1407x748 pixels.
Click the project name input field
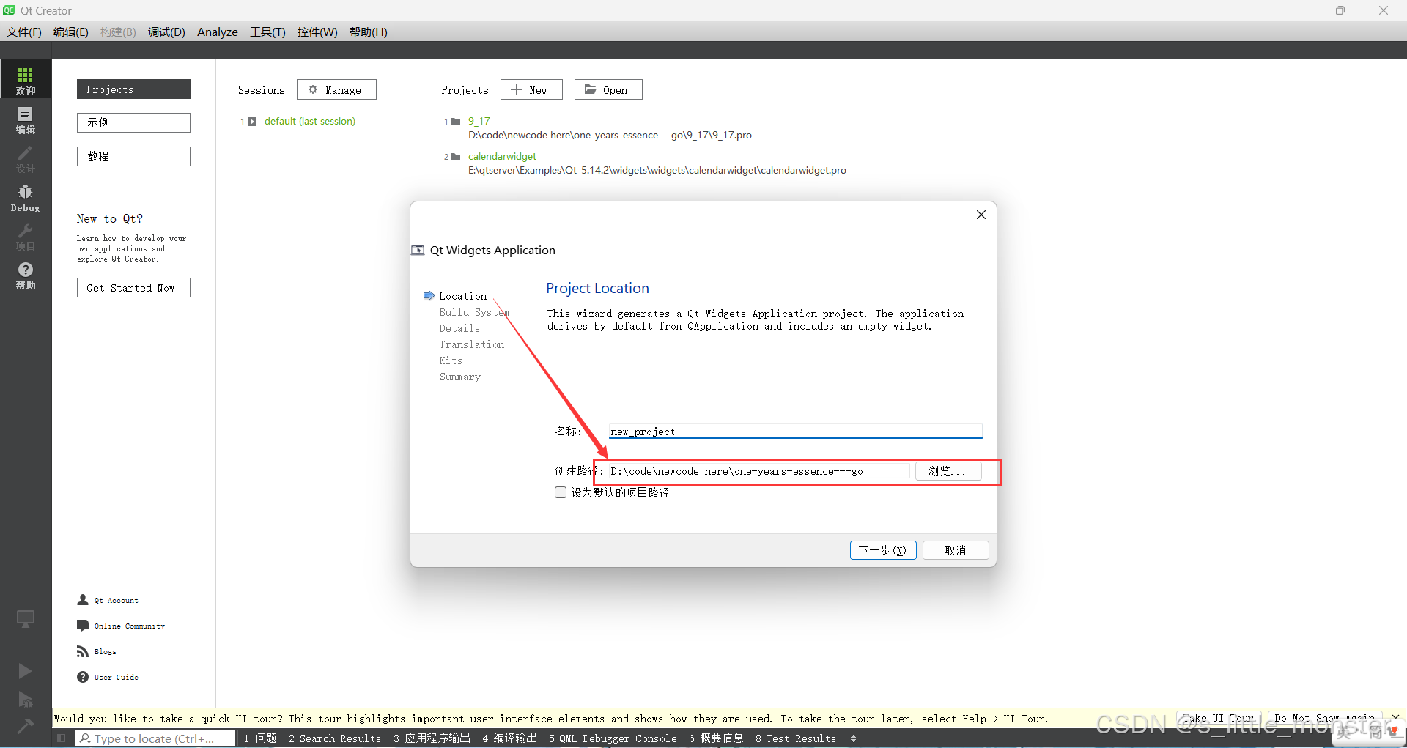pos(795,431)
